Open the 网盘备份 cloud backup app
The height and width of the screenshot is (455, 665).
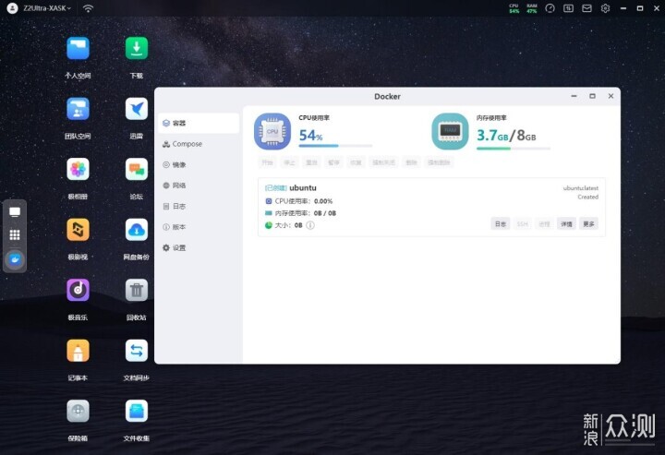(x=137, y=230)
